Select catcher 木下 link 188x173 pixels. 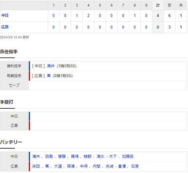pos(113,157)
